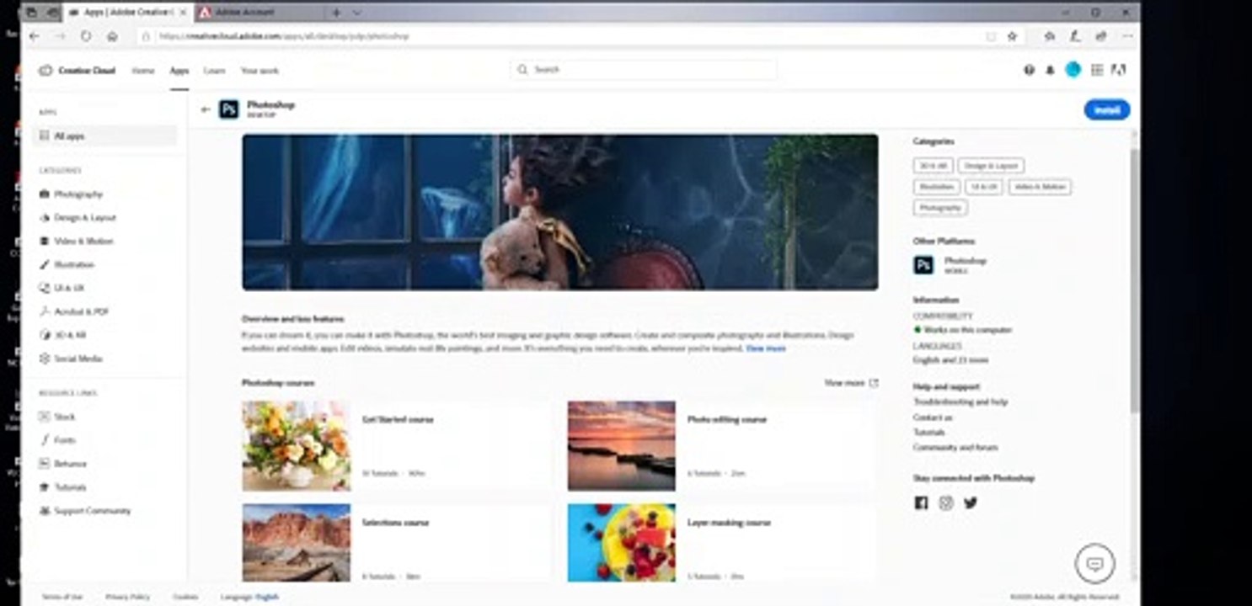Go to the Home nav item
1252x606 pixels.
coord(143,71)
